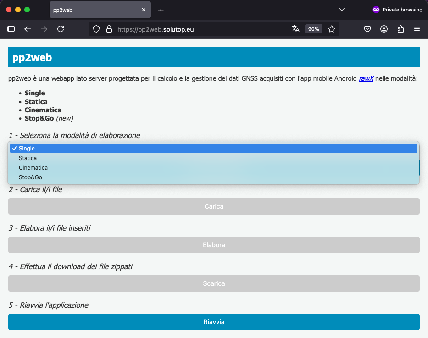Image resolution: width=428 pixels, height=338 pixels.
Task: Choose Single in the mode dropdown
Action: click(213, 149)
